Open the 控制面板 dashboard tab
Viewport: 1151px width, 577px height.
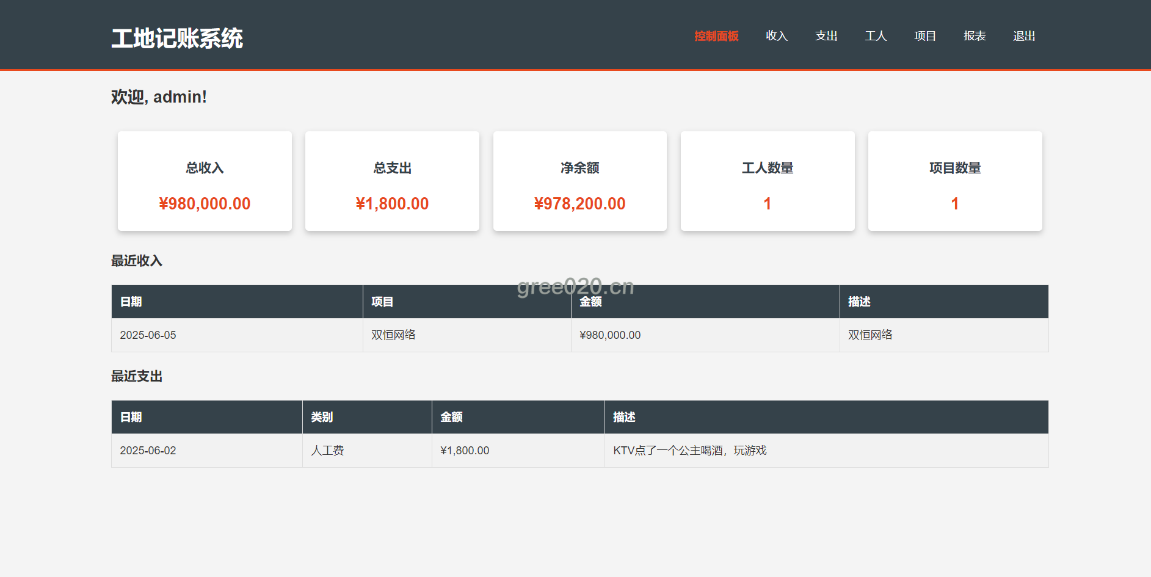click(716, 36)
